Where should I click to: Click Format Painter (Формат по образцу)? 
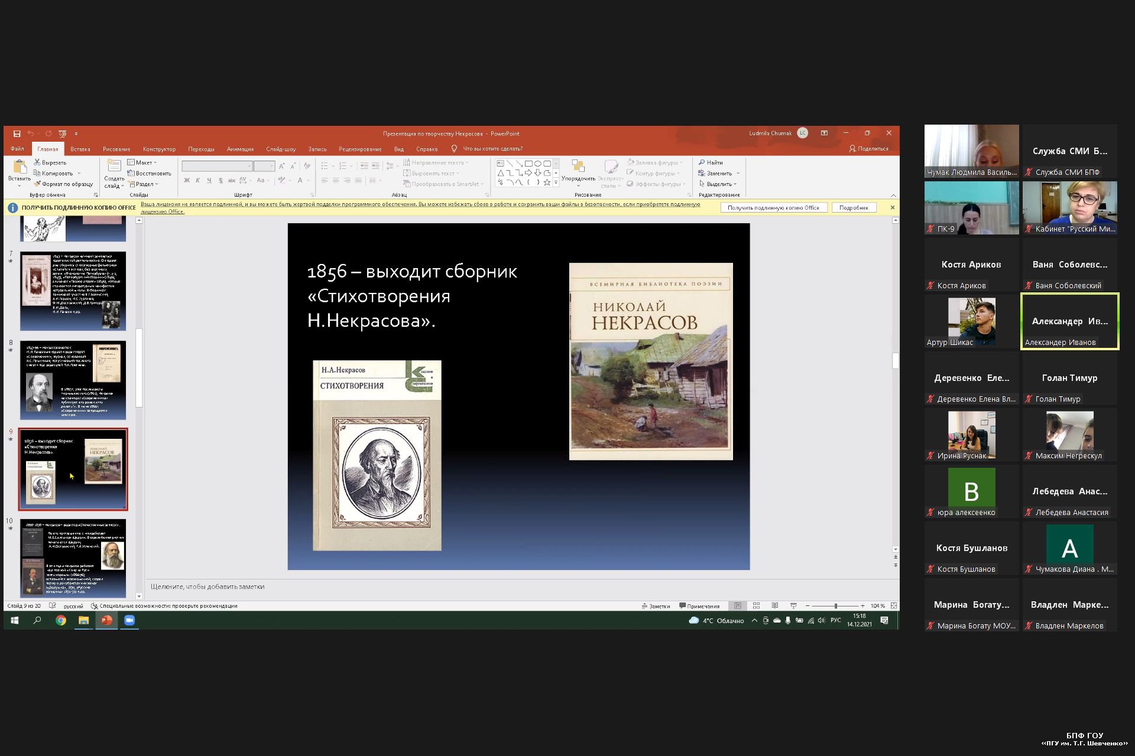click(x=63, y=184)
